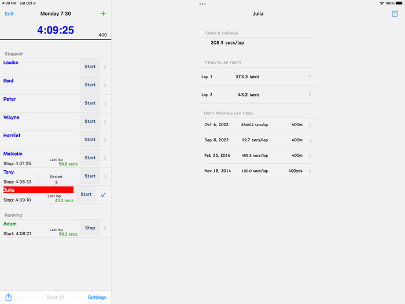Viewport: 405px width, 304px height.
Task: Select runner name Malcolm
Action: pos(13,154)
